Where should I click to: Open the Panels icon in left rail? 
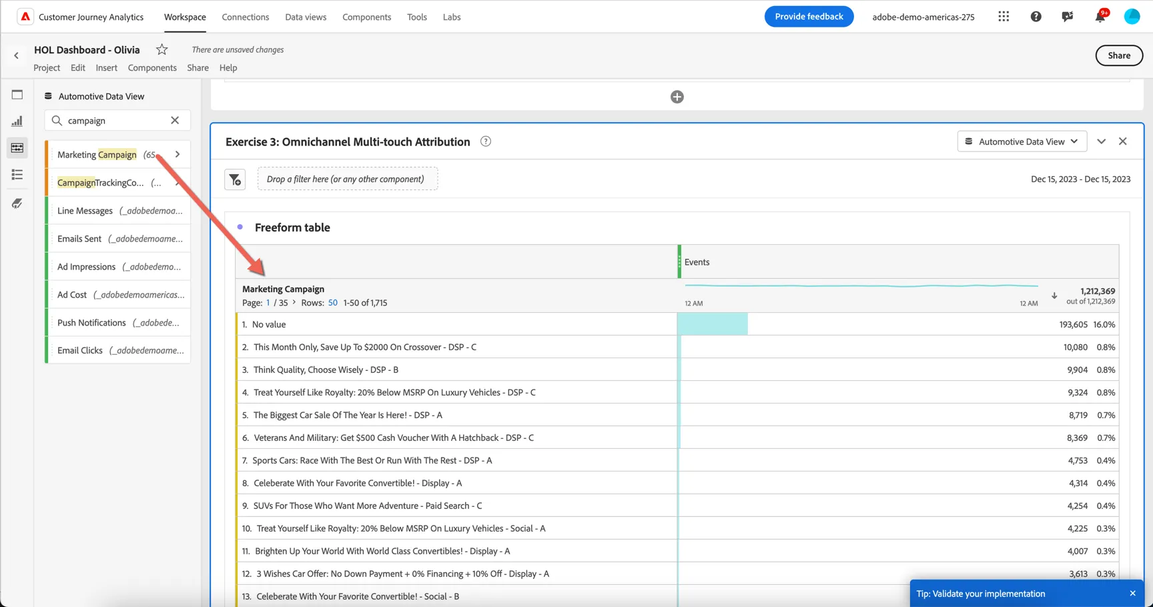coord(17,95)
